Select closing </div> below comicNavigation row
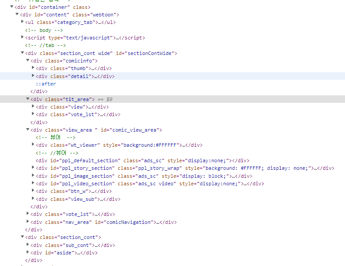The image size is (345, 266). click(34, 230)
